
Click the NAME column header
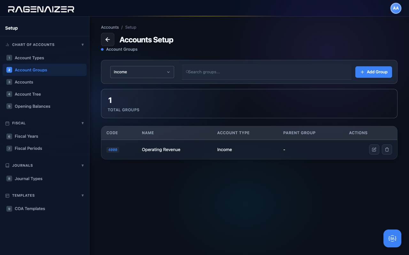148,133
